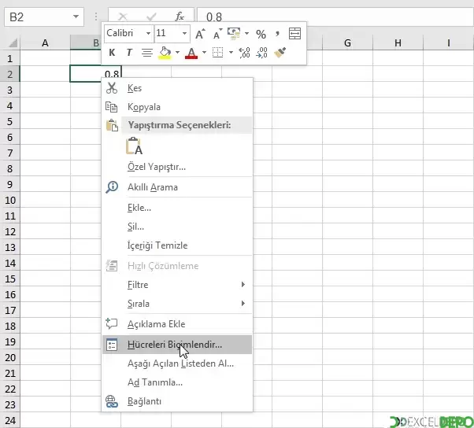Open the Name Box dropdown arrow
This screenshot has height=428, width=474.
[76, 17]
